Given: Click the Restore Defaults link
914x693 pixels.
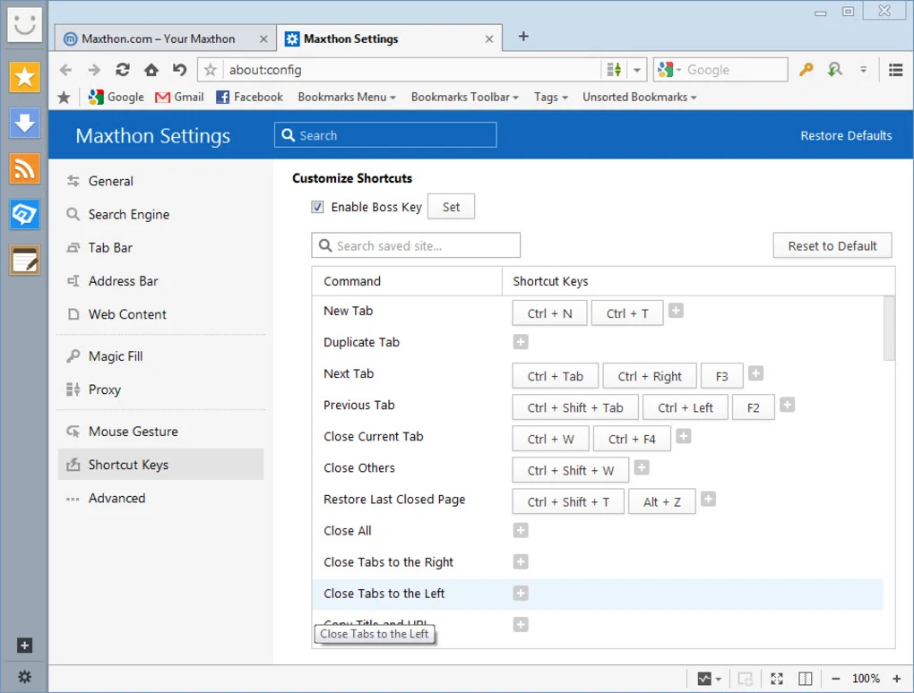Looking at the screenshot, I should 846,135.
